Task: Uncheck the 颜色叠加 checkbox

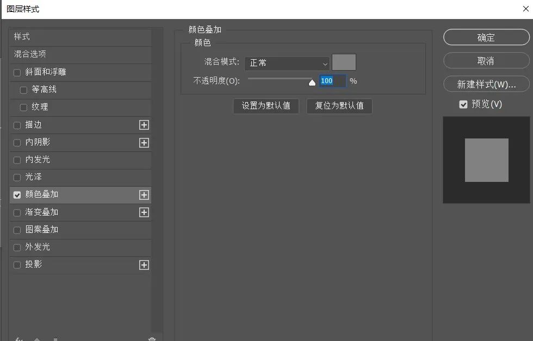Action: [17, 195]
